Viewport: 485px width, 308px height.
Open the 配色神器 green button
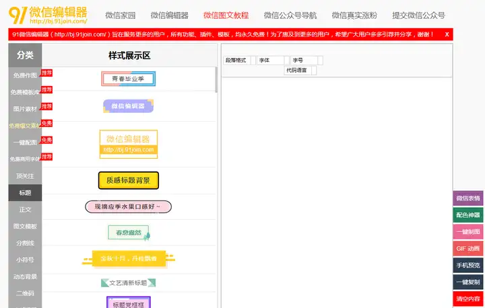(x=468, y=215)
